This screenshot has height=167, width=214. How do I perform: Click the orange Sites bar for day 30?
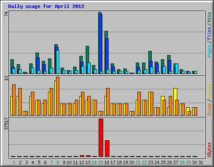click(x=196, y=111)
